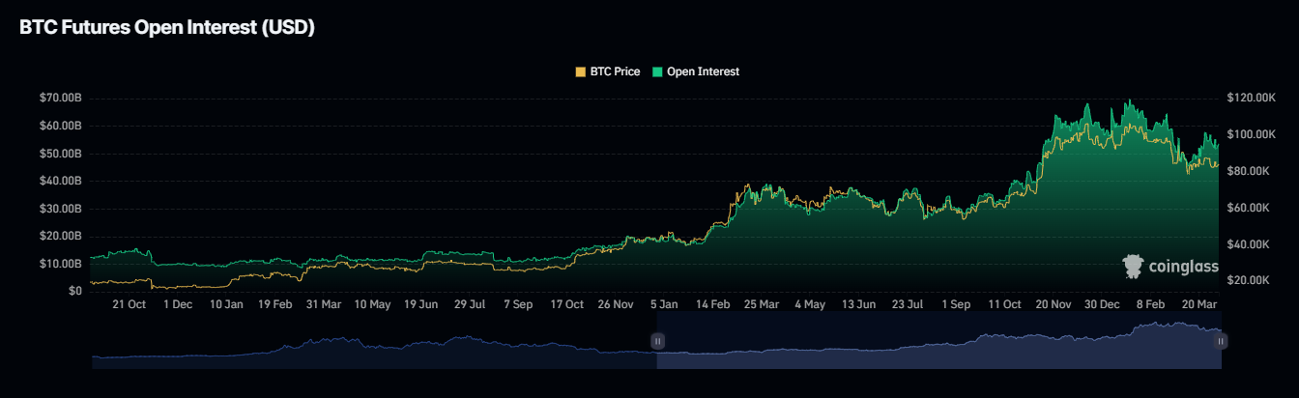Click the 10 May date label
Image resolution: width=1299 pixels, height=398 pixels.
[x=372, y=304]
